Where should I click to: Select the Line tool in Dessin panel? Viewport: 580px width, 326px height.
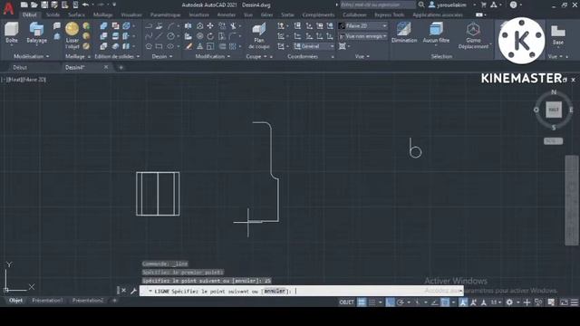tap(159, 36)
